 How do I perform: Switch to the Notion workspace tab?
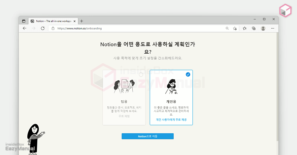pos(53,21)
